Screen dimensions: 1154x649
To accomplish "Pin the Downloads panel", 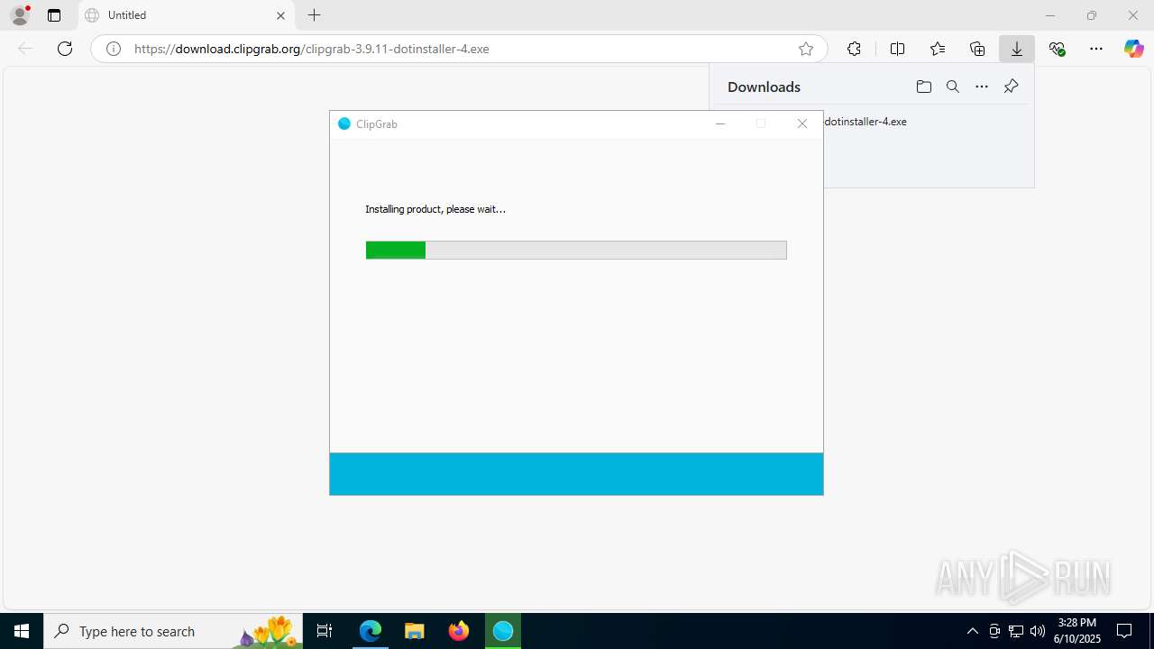I will click(x=1011, y=87).
